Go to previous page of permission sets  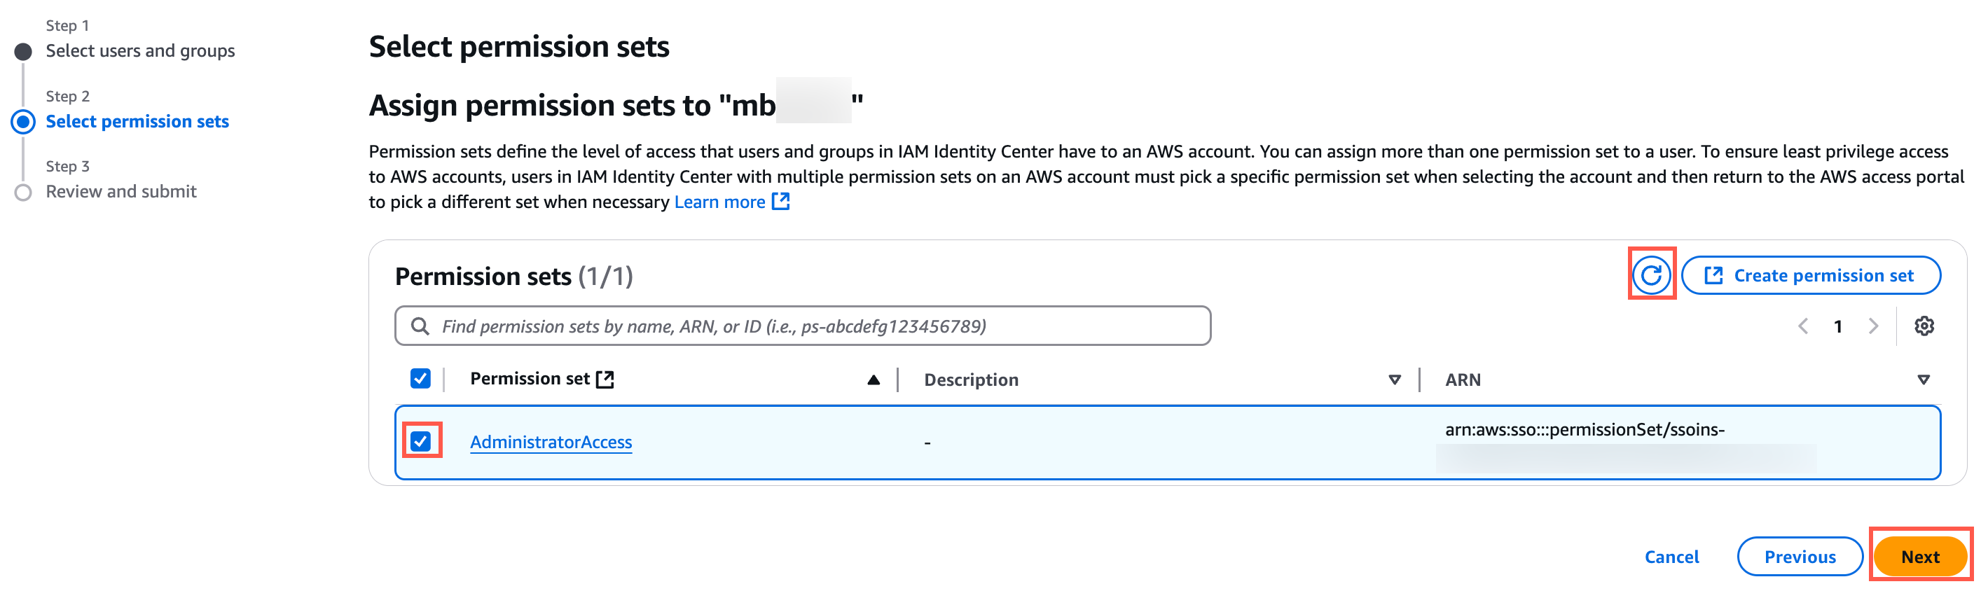pyautogui.click(x=1803, y=326)
